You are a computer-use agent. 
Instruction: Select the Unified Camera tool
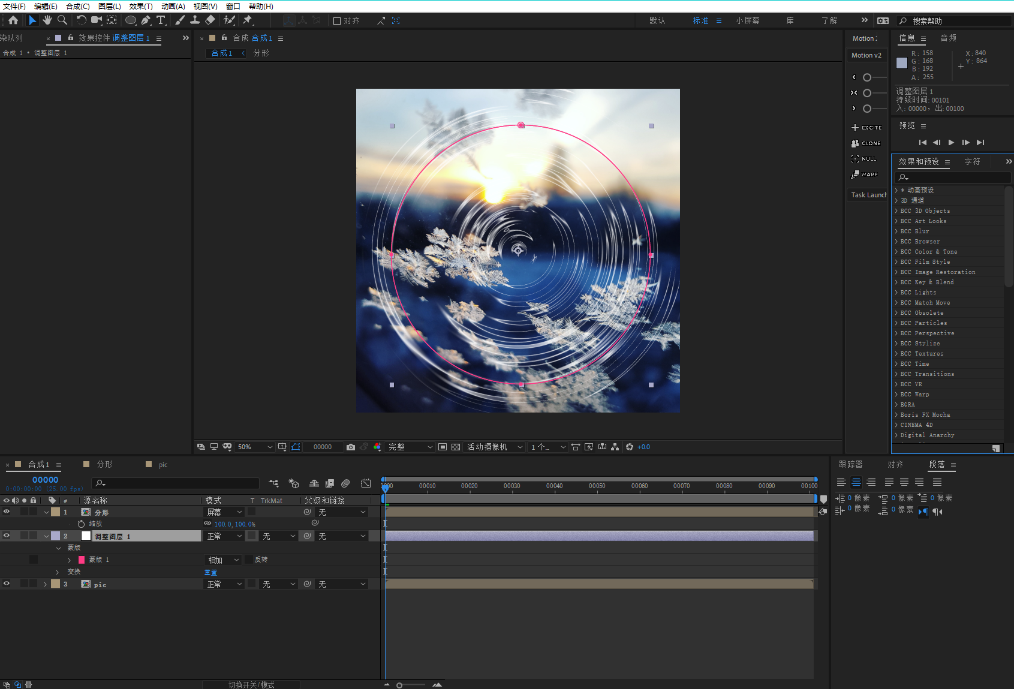pyautogui.click(x=96, y=20)
